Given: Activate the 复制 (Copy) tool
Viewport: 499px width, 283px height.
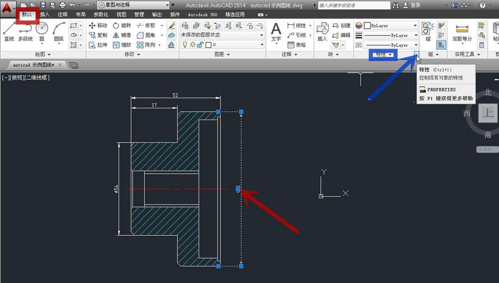Looking at the screenshot, I should (98, 35).
